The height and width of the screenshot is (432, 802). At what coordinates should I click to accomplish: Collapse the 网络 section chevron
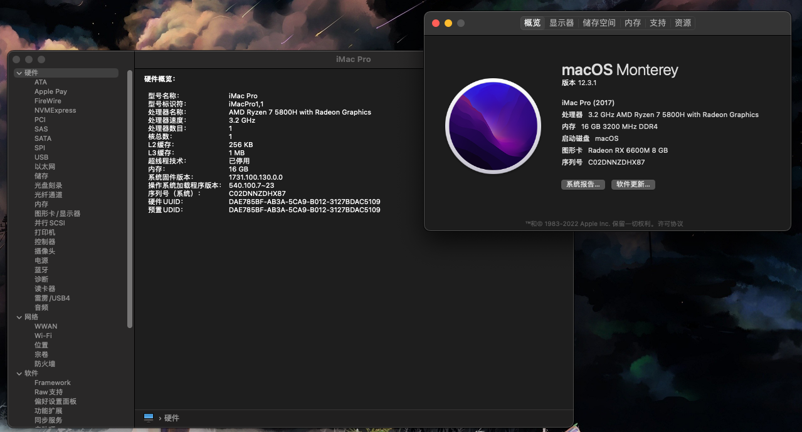tap(19, 317)
